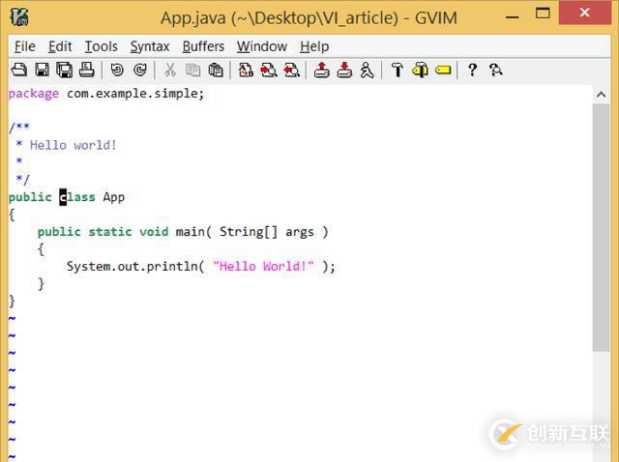Click the Find Next toolbar icon
Screen dimensions: 619x462
268,70
